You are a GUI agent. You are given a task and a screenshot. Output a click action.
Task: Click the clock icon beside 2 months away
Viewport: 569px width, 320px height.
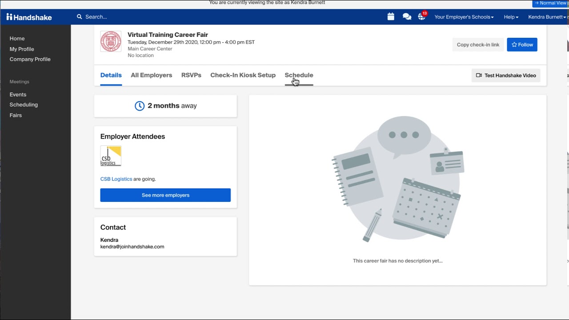click(140, 106)
